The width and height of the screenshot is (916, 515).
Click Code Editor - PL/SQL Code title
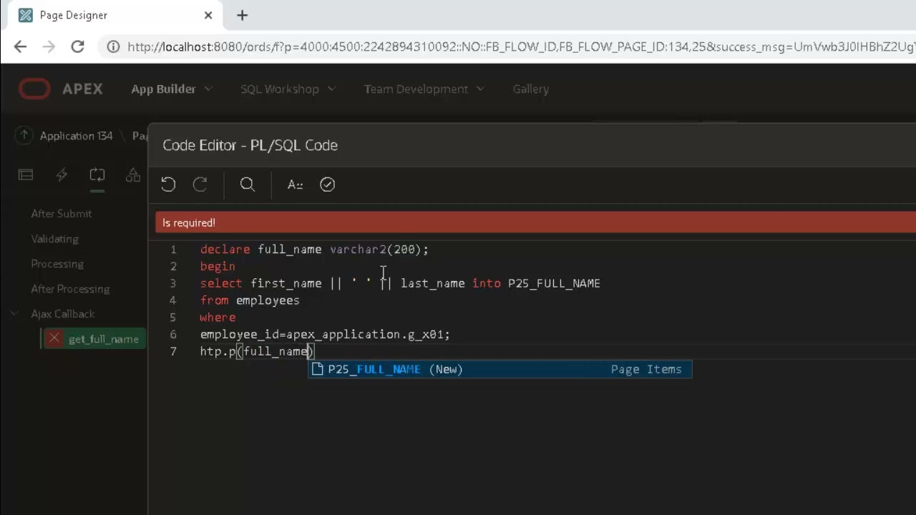click(250, 145)
